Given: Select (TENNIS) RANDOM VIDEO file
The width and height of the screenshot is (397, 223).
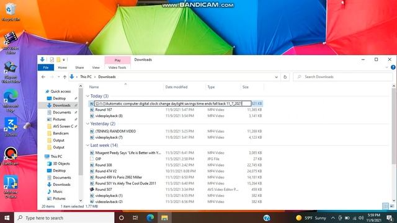Looking at the screenshot, I should (x=115, y=131).
